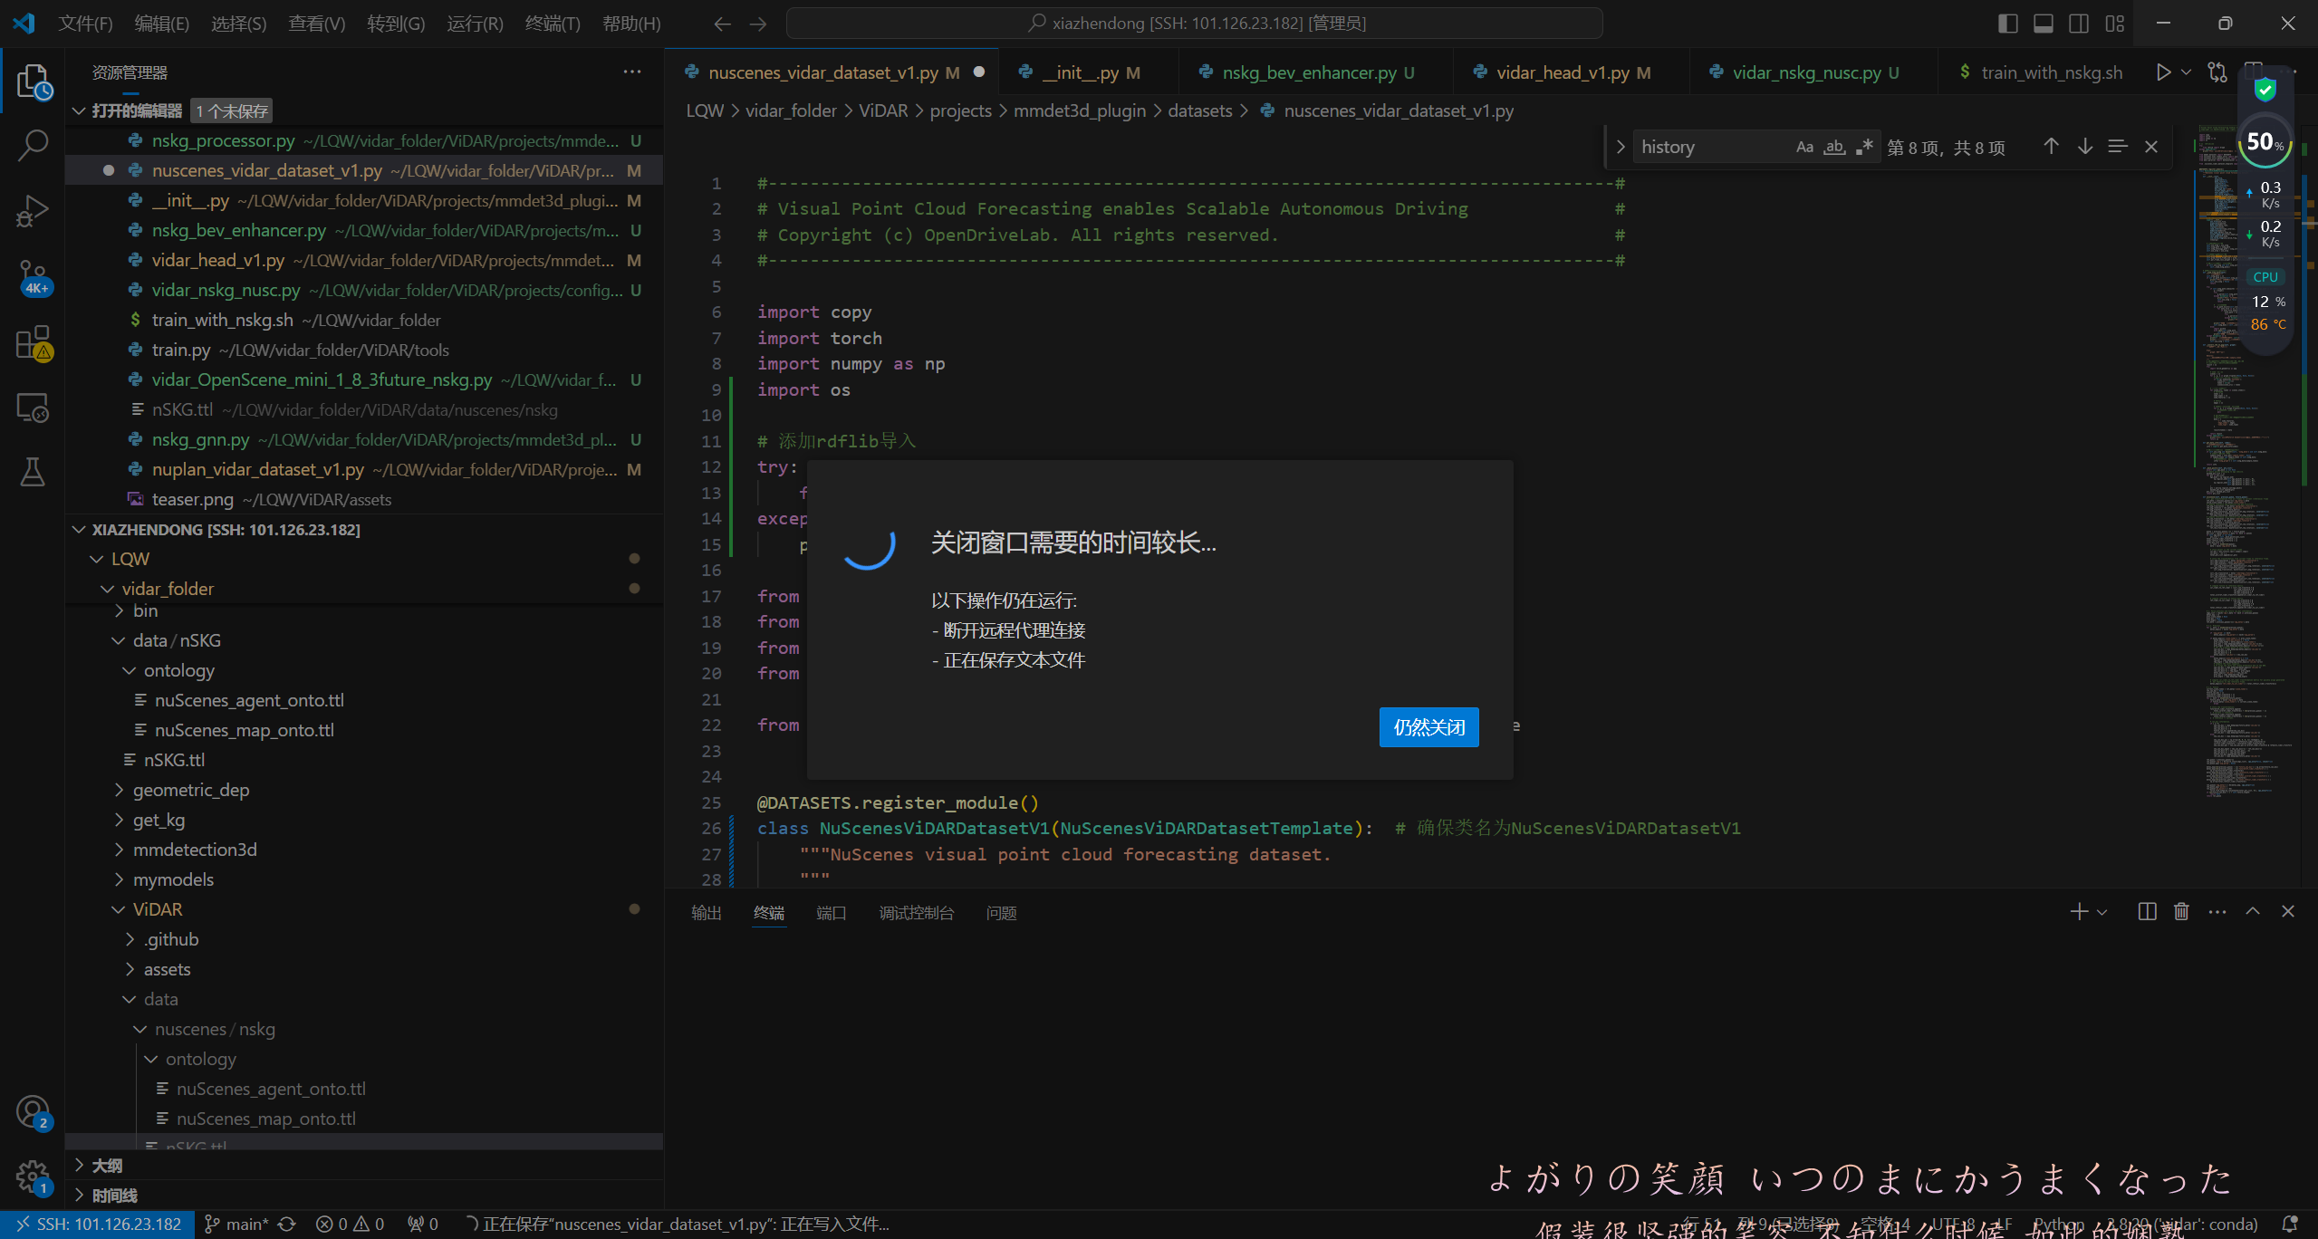Screen dimensions: 2318x1239
Task: Open the compare changes icon in editor toolbar
Action: 2217,72
